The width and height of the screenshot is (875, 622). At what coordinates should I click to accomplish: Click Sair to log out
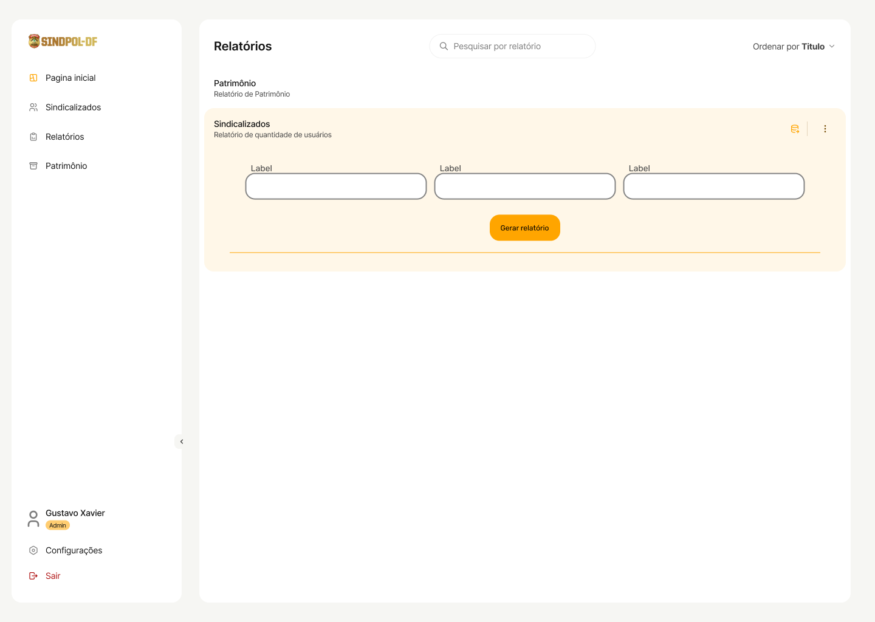pos(53,576)
